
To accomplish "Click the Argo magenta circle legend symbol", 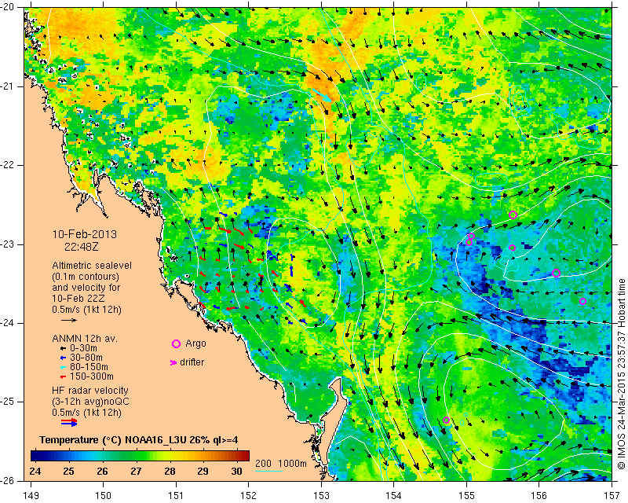I will click(176, 343).
